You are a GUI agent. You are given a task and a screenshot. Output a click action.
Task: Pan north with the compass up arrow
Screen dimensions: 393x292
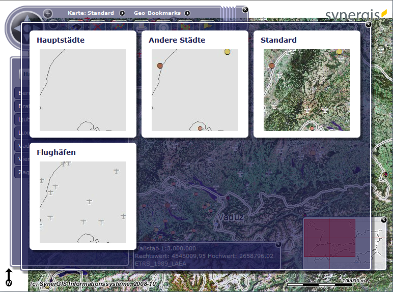(x=27, y=19)
